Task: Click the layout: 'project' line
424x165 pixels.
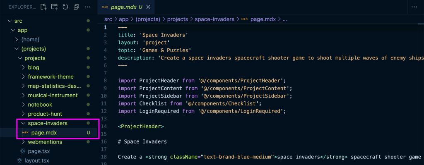Action: [x=144, y=43]
